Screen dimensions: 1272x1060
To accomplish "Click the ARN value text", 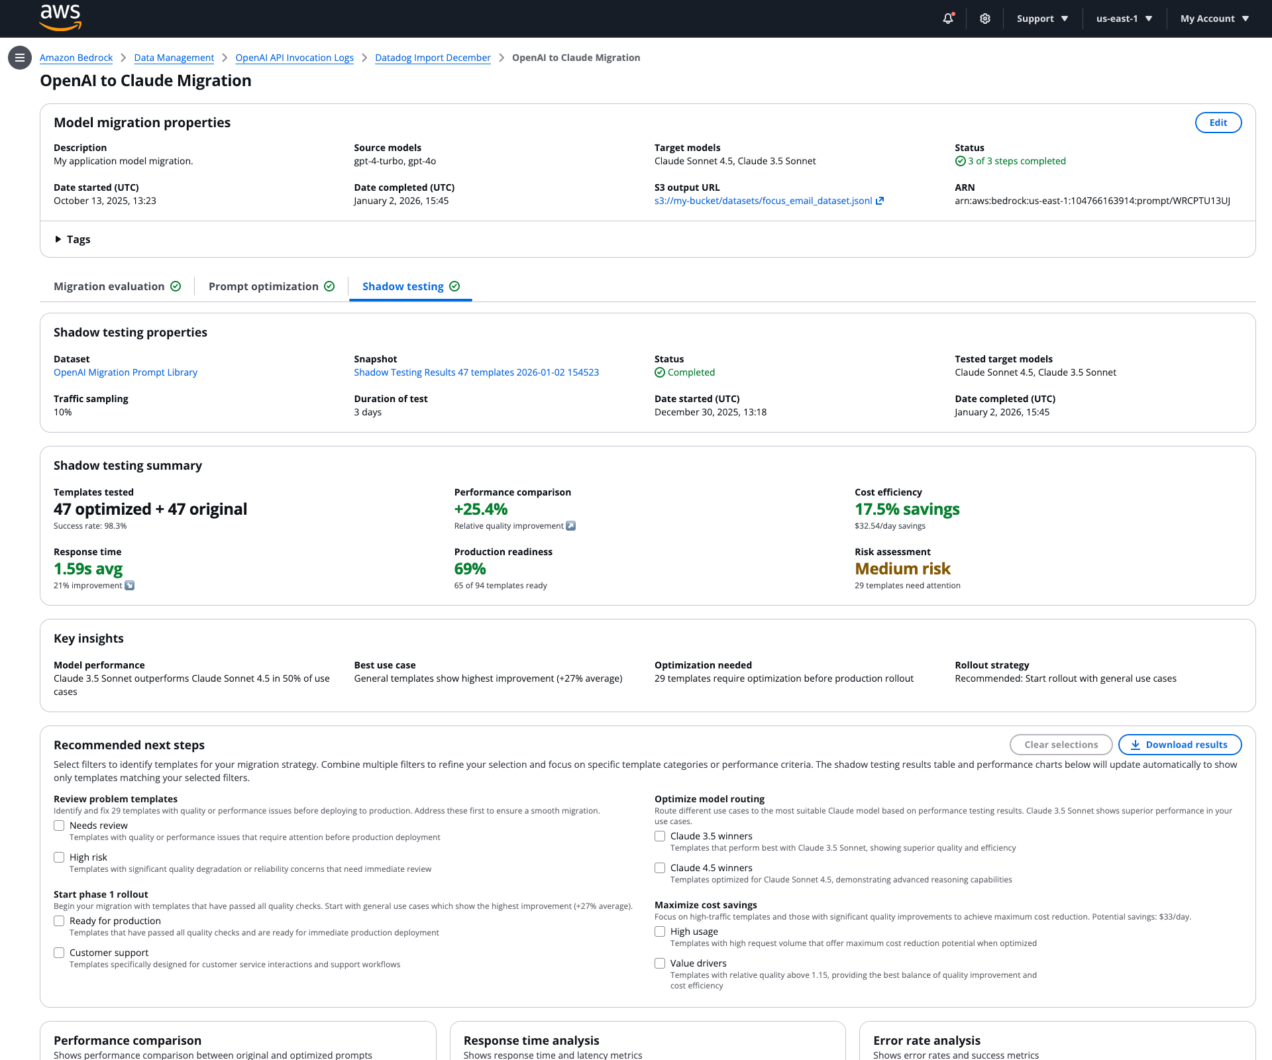I will coord(1092,201).
